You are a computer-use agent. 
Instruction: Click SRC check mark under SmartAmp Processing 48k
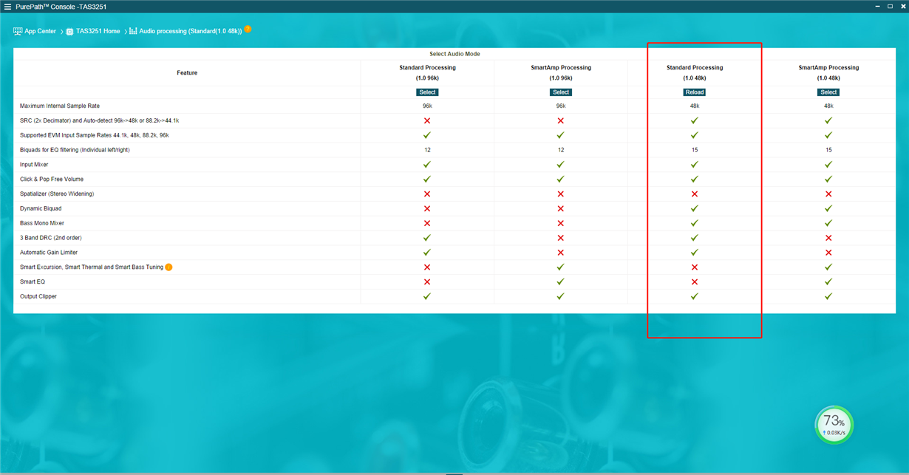pyautogui.click(x=828, y=120)
